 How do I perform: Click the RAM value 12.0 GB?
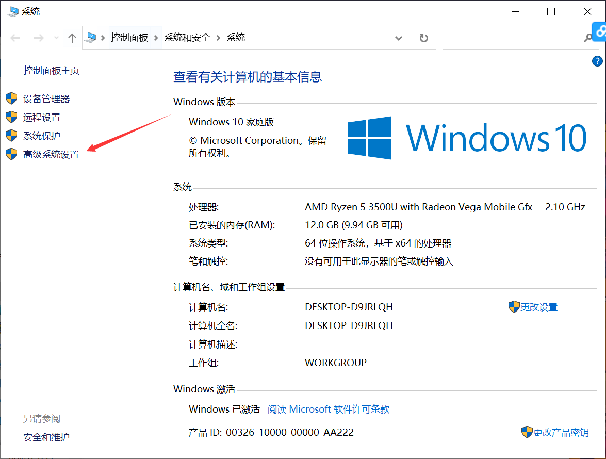click(x=354, y=225)
